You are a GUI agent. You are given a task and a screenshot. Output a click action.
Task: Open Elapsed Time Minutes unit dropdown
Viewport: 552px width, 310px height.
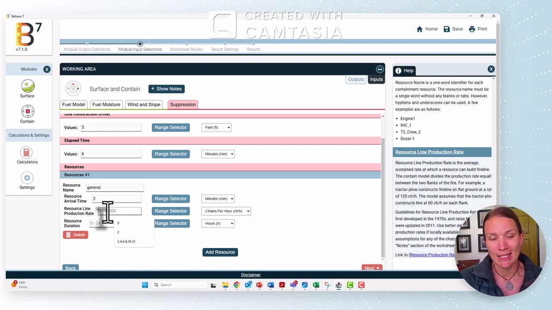click(x=218, y=154)
